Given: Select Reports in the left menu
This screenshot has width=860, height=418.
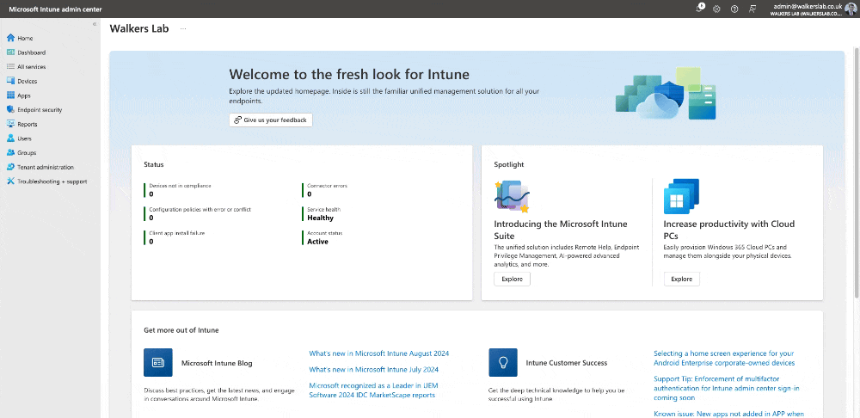Looking at the screenshot, I should 27,124.
